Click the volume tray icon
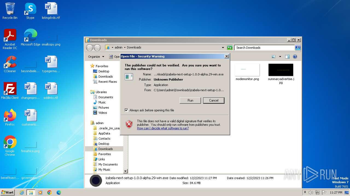The width and height of the screenshot is (350, 196). coord(311,192)
